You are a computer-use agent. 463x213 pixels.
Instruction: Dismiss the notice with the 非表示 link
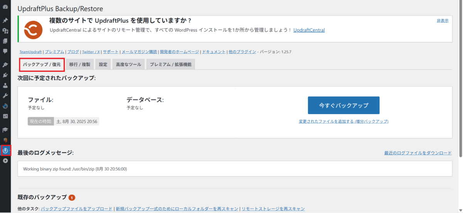coord(443,20)
